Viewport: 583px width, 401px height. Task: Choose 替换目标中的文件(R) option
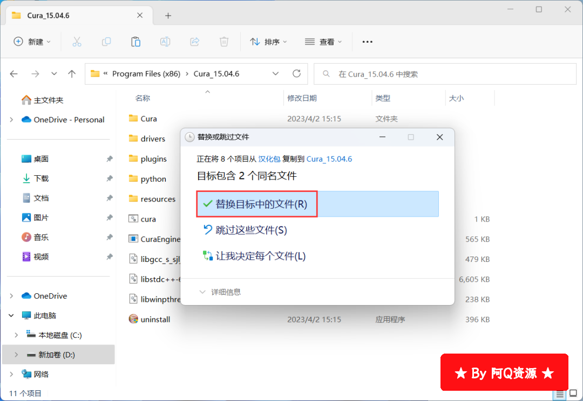pos(317,204)
